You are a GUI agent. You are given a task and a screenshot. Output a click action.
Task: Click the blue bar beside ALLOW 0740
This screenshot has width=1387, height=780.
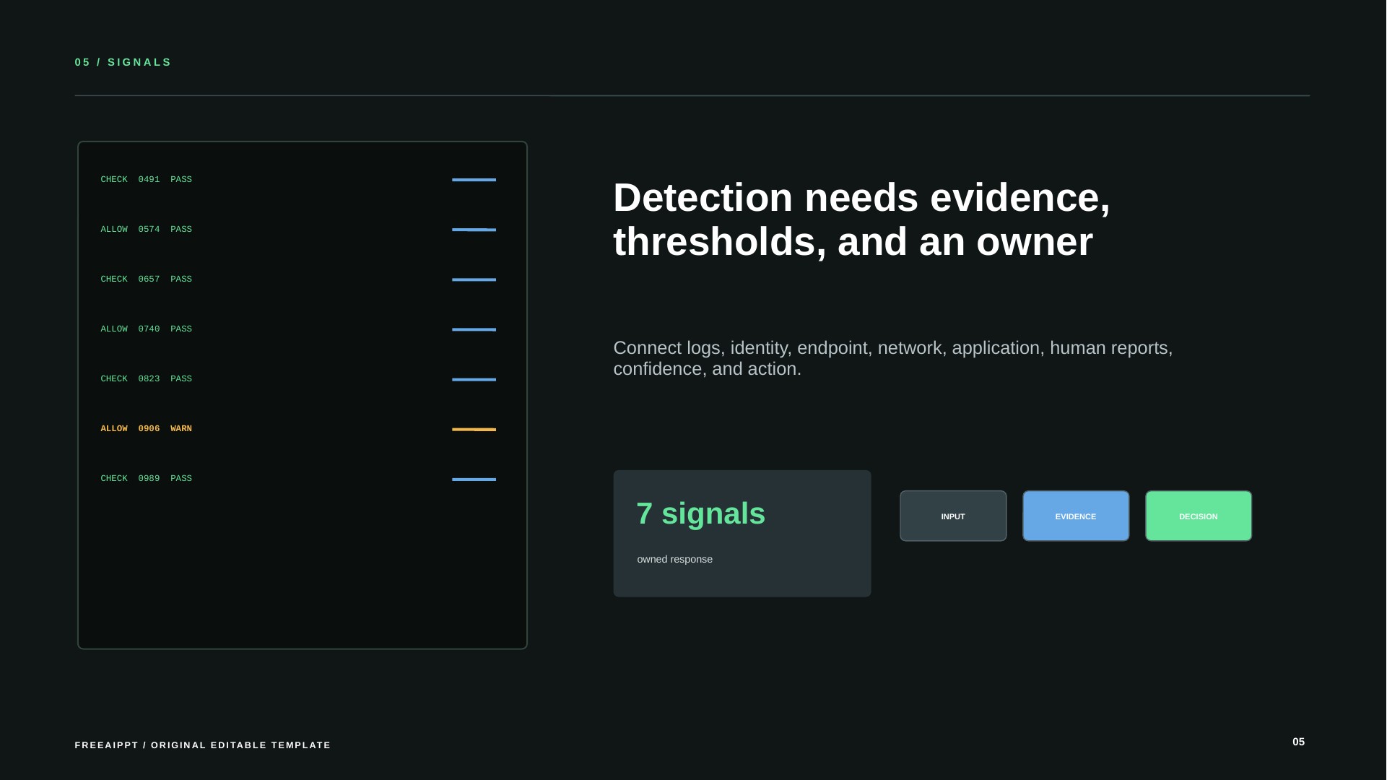point(474,329)
